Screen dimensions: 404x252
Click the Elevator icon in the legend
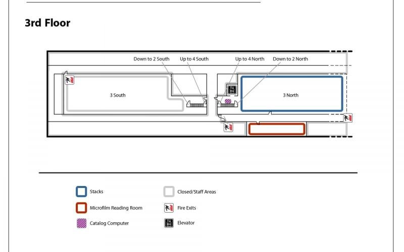click(x=169, y=223)
